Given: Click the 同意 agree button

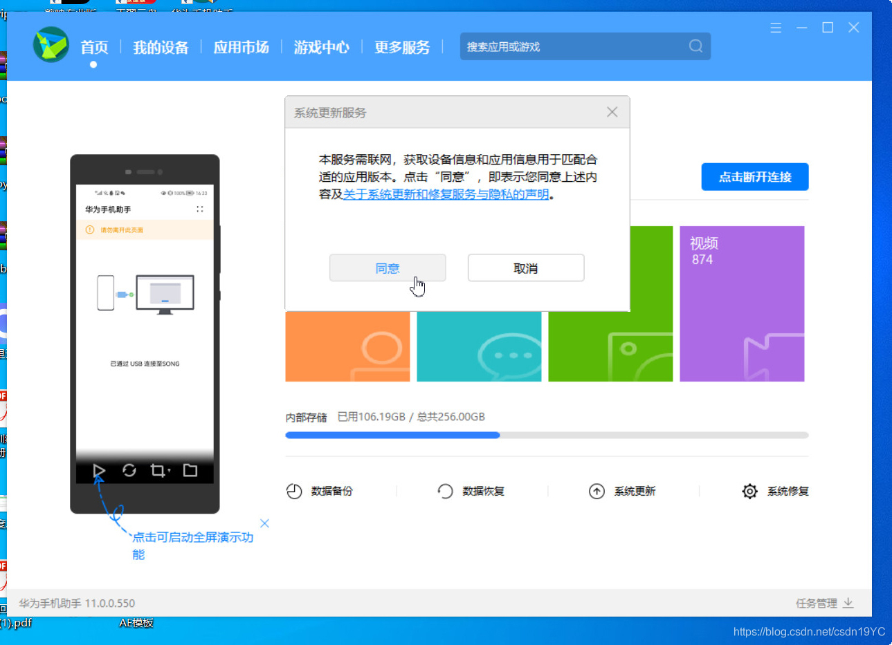Looking at the screenshot, I should click(388, 268).
